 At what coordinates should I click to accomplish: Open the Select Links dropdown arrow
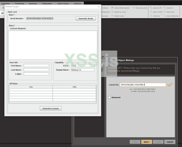coord(125,15)
